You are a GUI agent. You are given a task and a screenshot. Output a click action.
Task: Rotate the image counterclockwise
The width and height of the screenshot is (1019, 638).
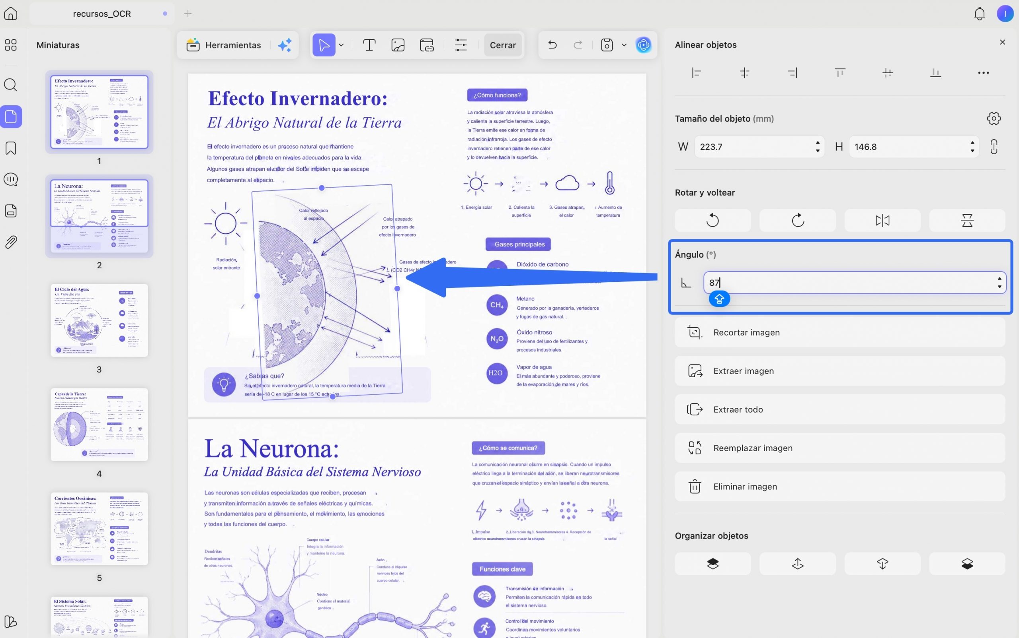[713, 220]
